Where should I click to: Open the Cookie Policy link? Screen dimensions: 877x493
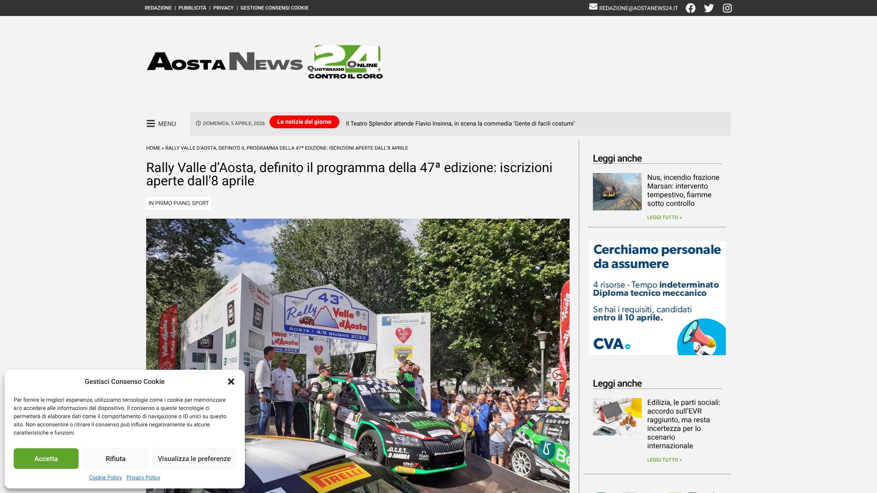pyautogui.click(x=105, y=477)
